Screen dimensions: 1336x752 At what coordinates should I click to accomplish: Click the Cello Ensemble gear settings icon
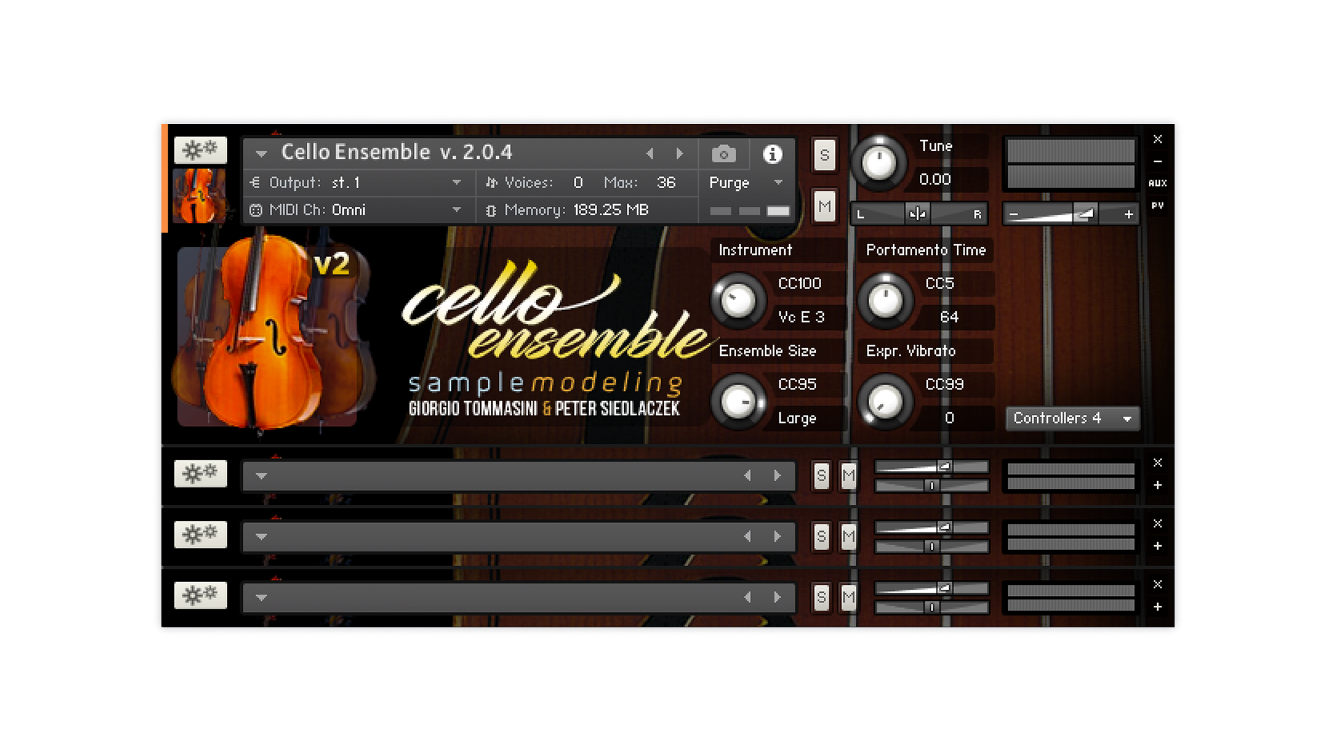(x=200, y=150)
